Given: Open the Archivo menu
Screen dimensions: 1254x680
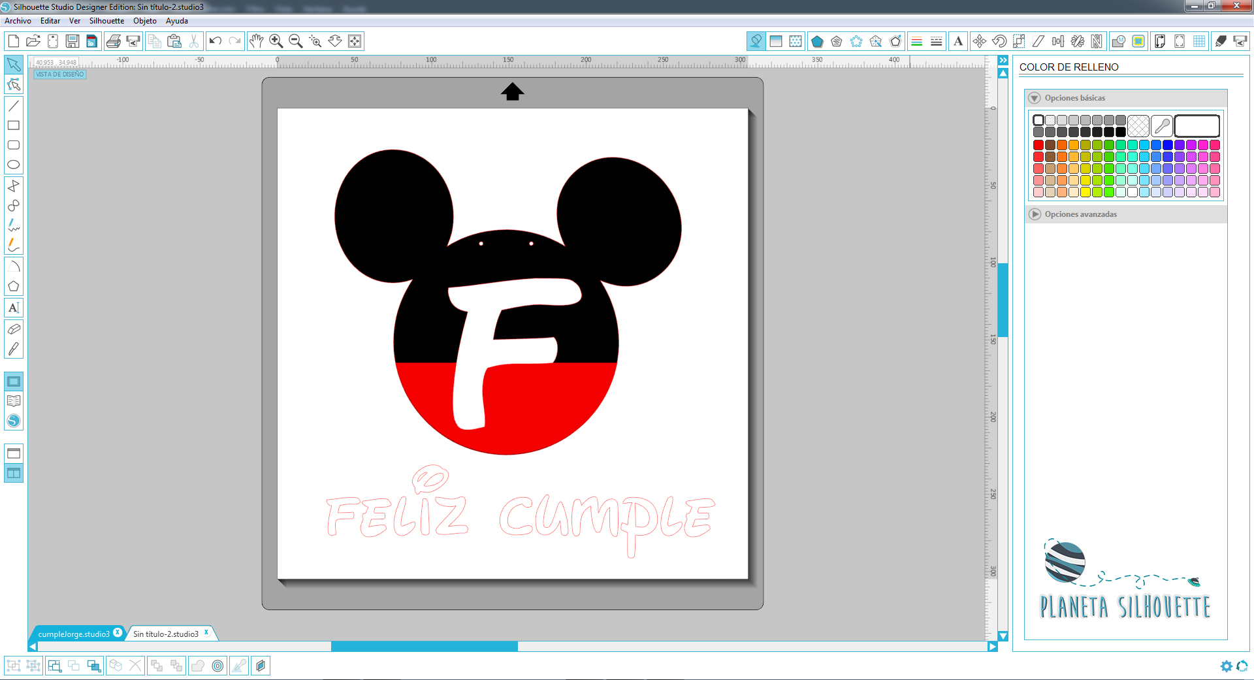Looking at the screenshot, I should [x=18, y=21].
